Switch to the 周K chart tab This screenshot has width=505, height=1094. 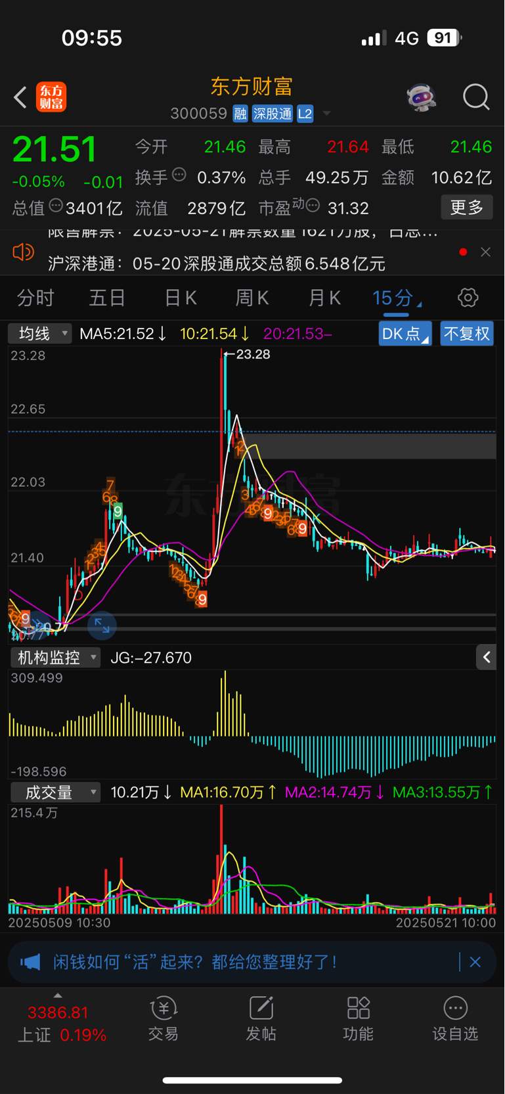252,298
